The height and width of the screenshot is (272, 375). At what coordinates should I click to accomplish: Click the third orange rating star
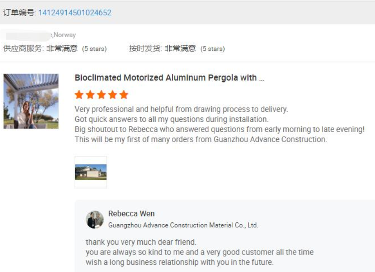[102, 95]
